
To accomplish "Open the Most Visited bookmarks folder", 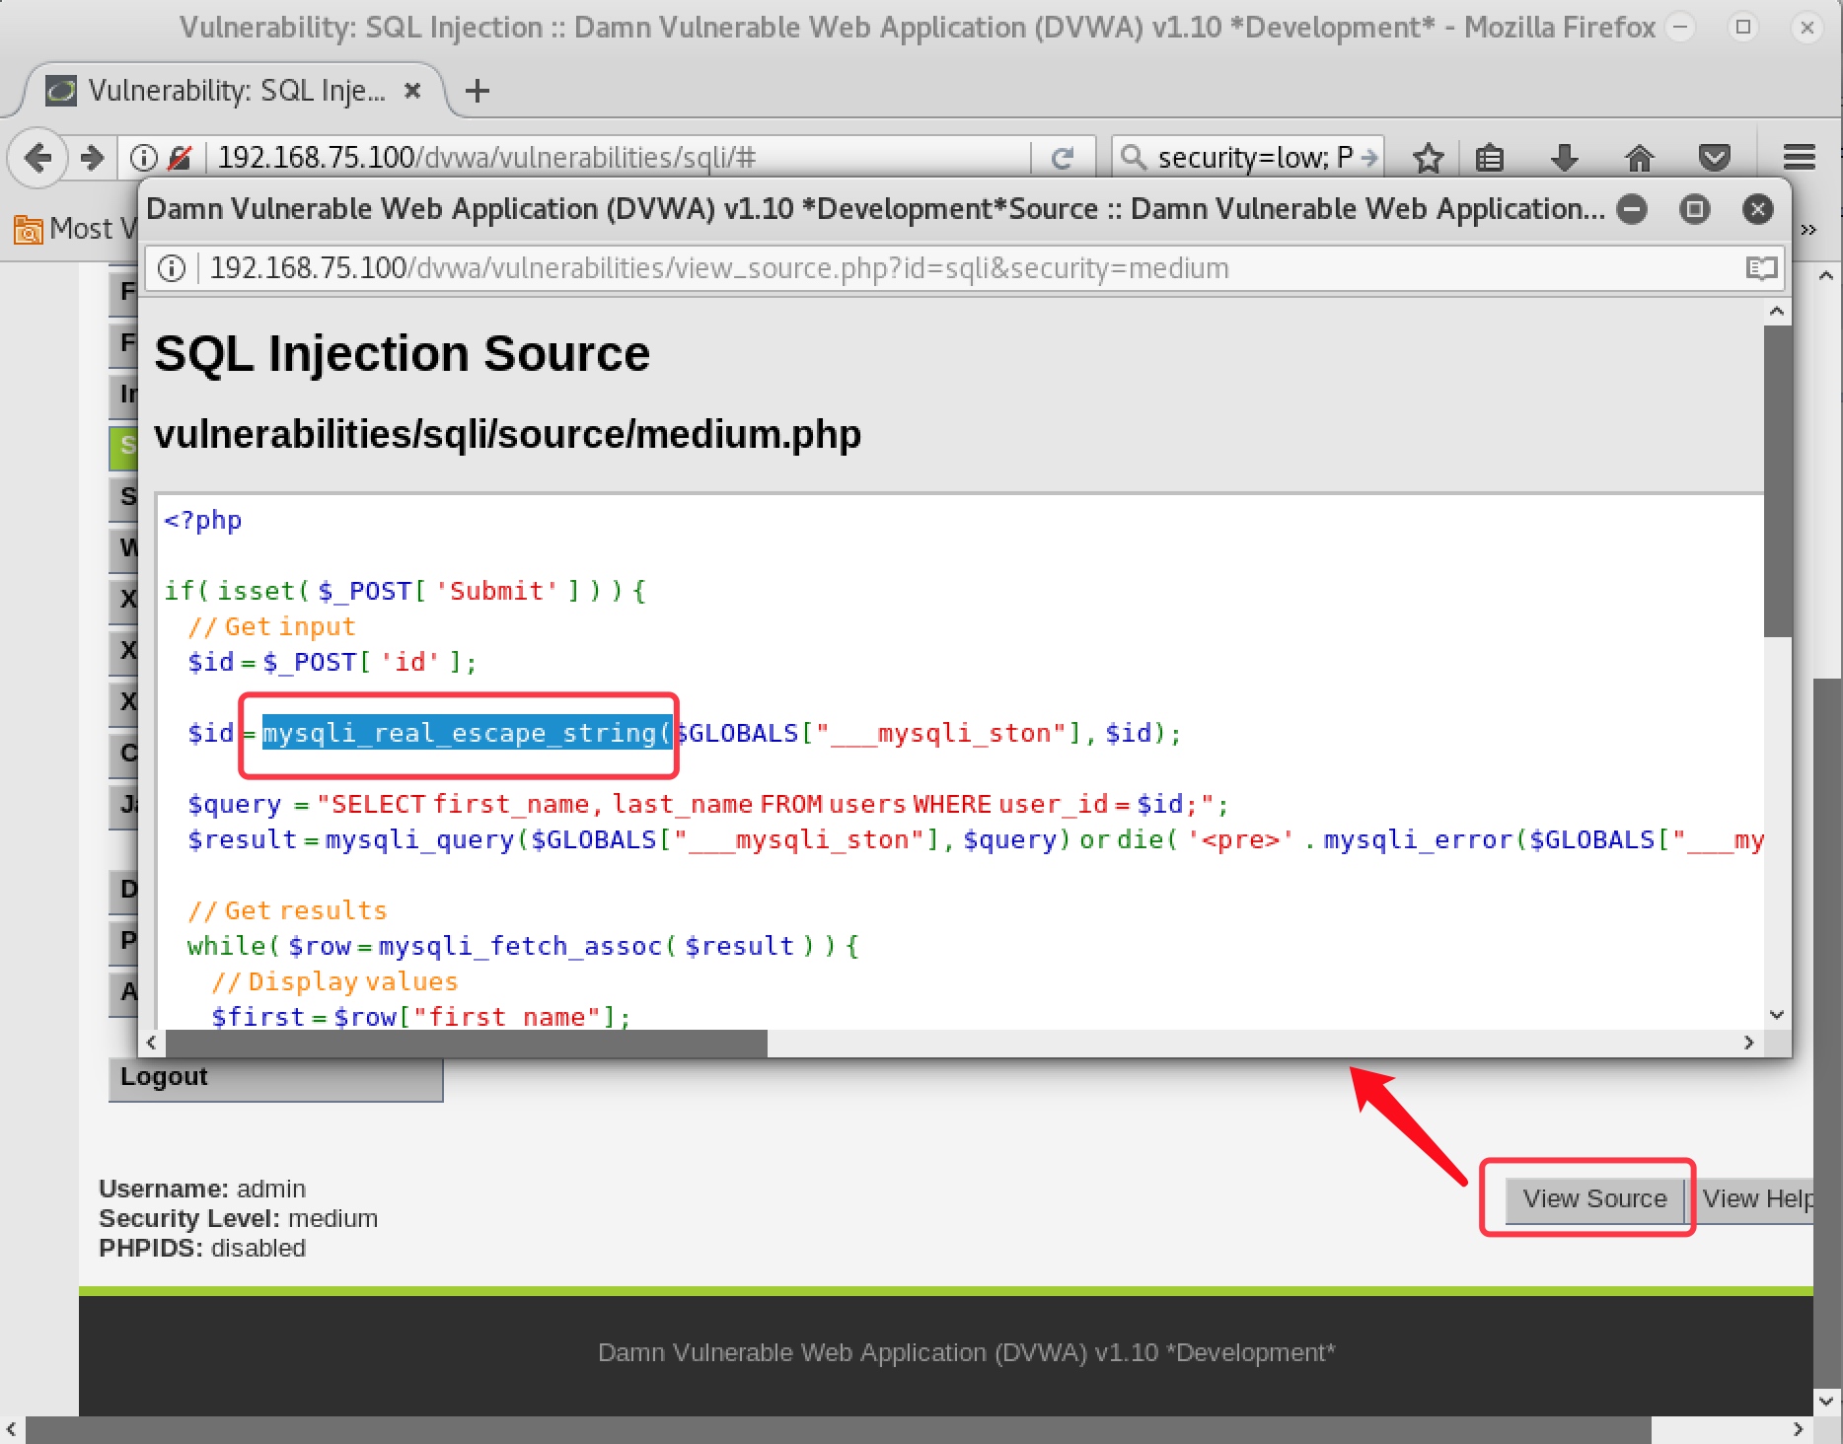I will 76,229.
